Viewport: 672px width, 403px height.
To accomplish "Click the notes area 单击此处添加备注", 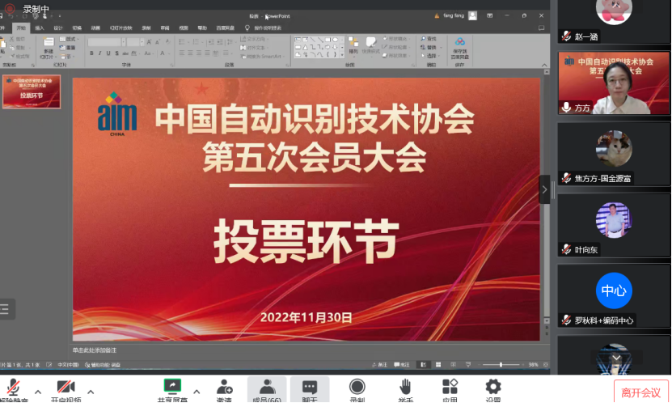I will pos(95,350).
